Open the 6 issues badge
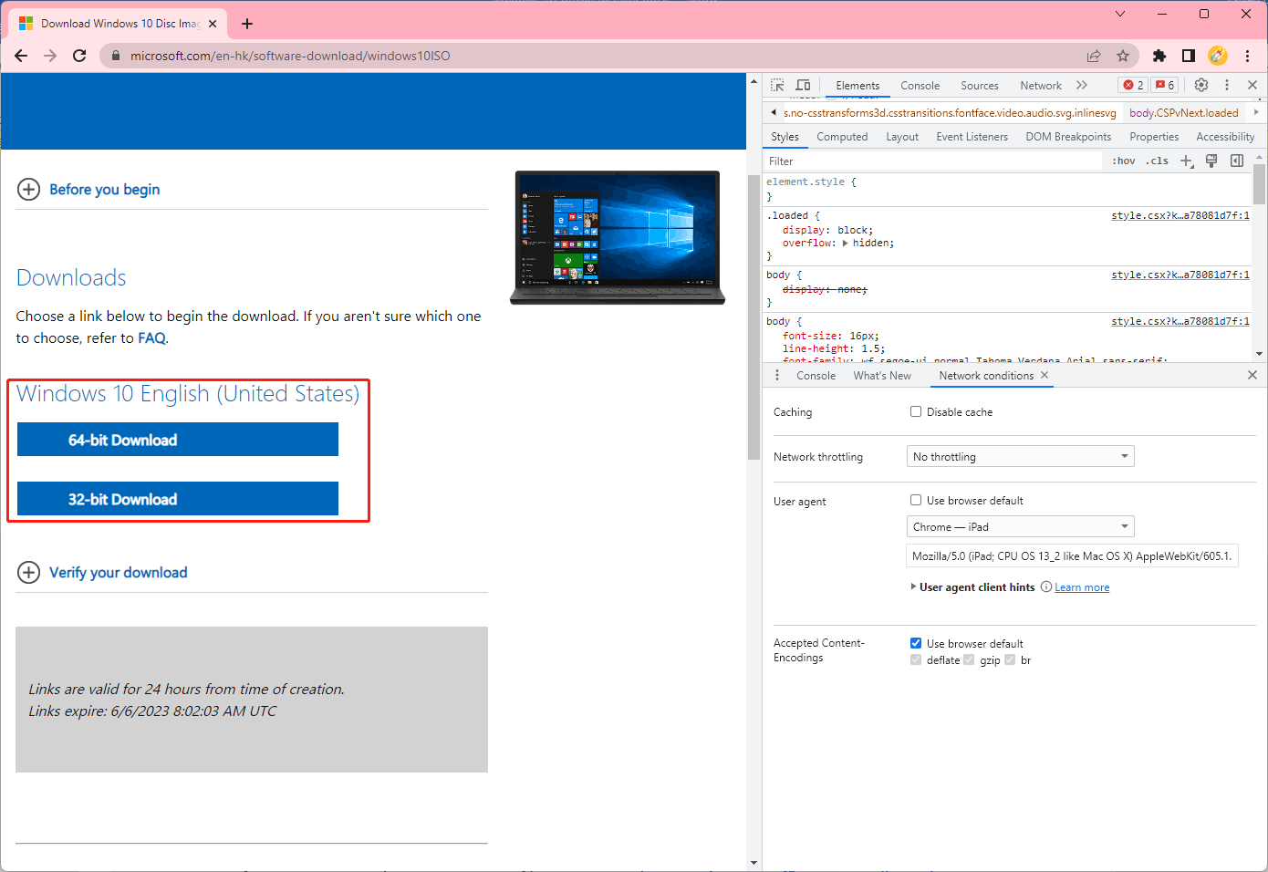 (x=1164, y=85)
